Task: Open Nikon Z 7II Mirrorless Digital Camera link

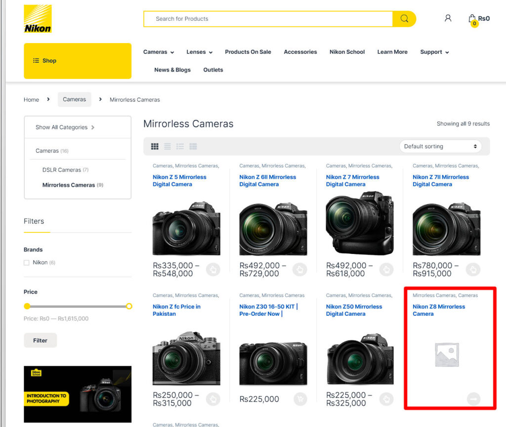Action: (441, 181)
